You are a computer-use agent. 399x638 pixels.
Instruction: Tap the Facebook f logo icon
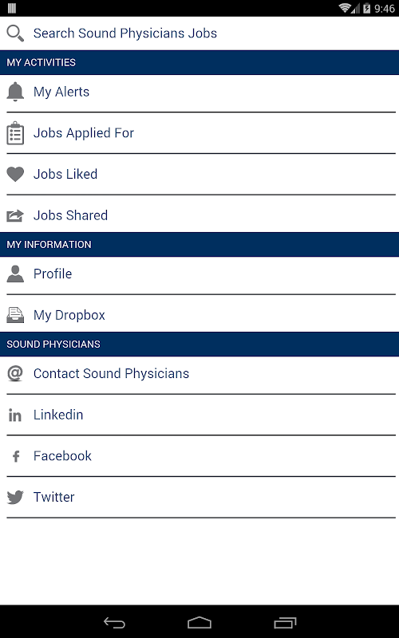point(16,456)
